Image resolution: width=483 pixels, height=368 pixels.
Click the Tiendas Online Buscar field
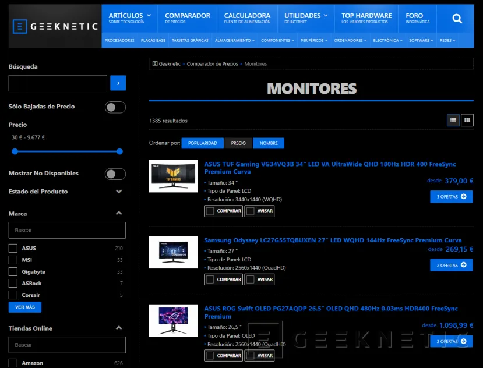coord(67,345)
